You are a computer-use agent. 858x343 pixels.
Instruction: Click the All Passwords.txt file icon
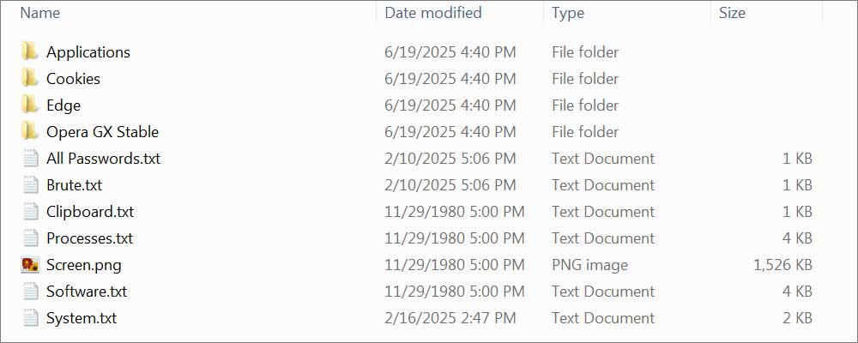point(31,158)
